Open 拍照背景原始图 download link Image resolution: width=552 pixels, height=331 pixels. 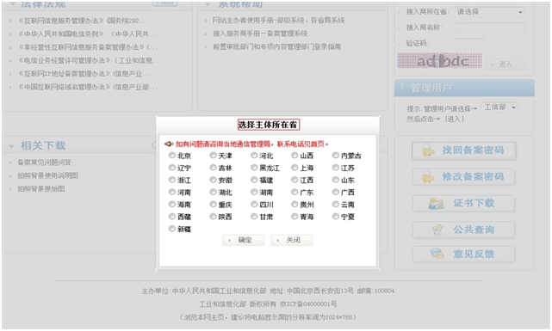tap(41, 189)
